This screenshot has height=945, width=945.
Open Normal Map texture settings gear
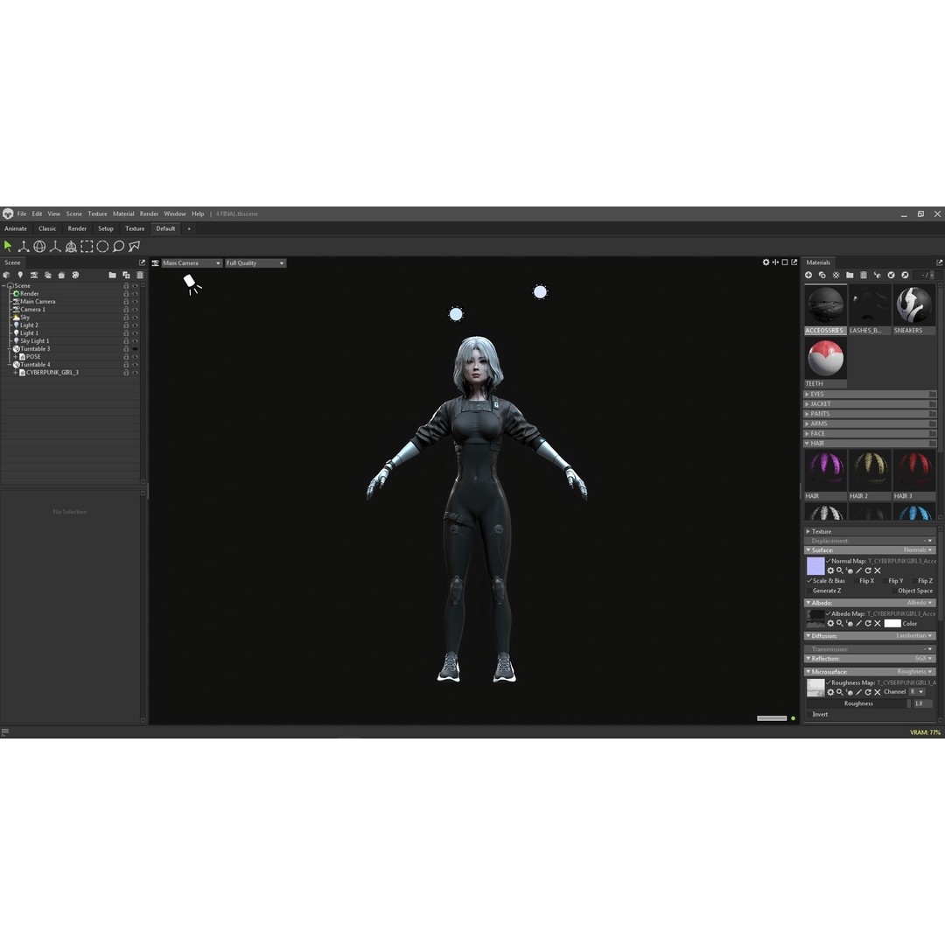(830, 570)
